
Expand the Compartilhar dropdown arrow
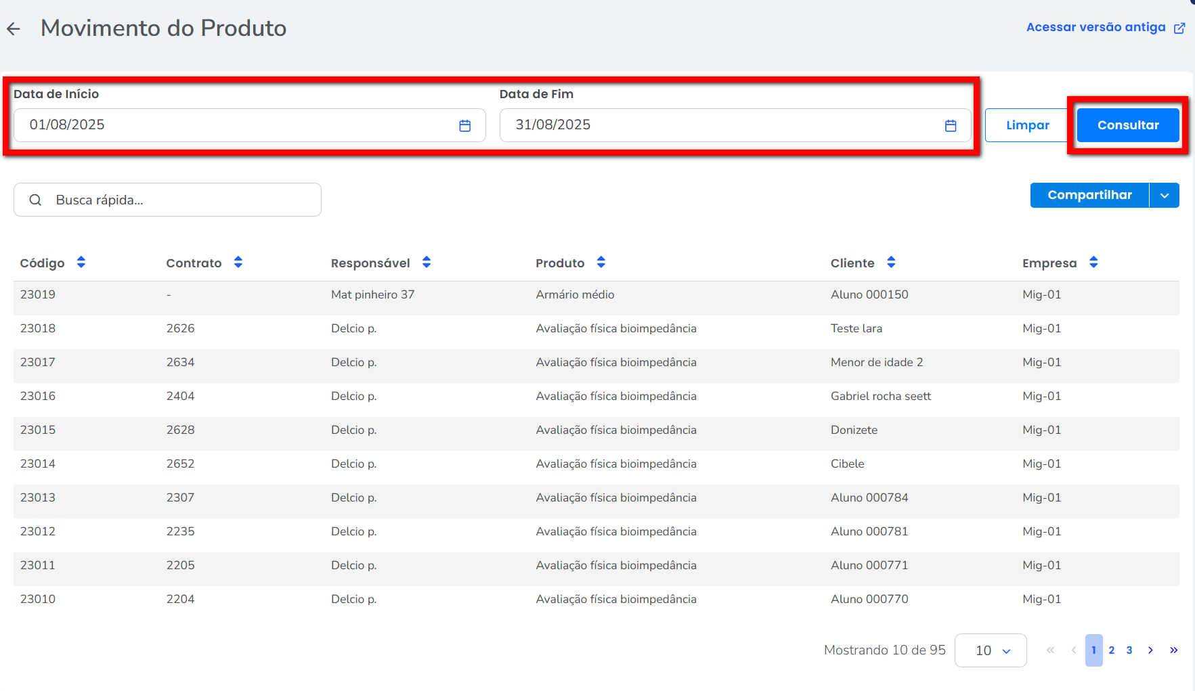click(1165, 196)
